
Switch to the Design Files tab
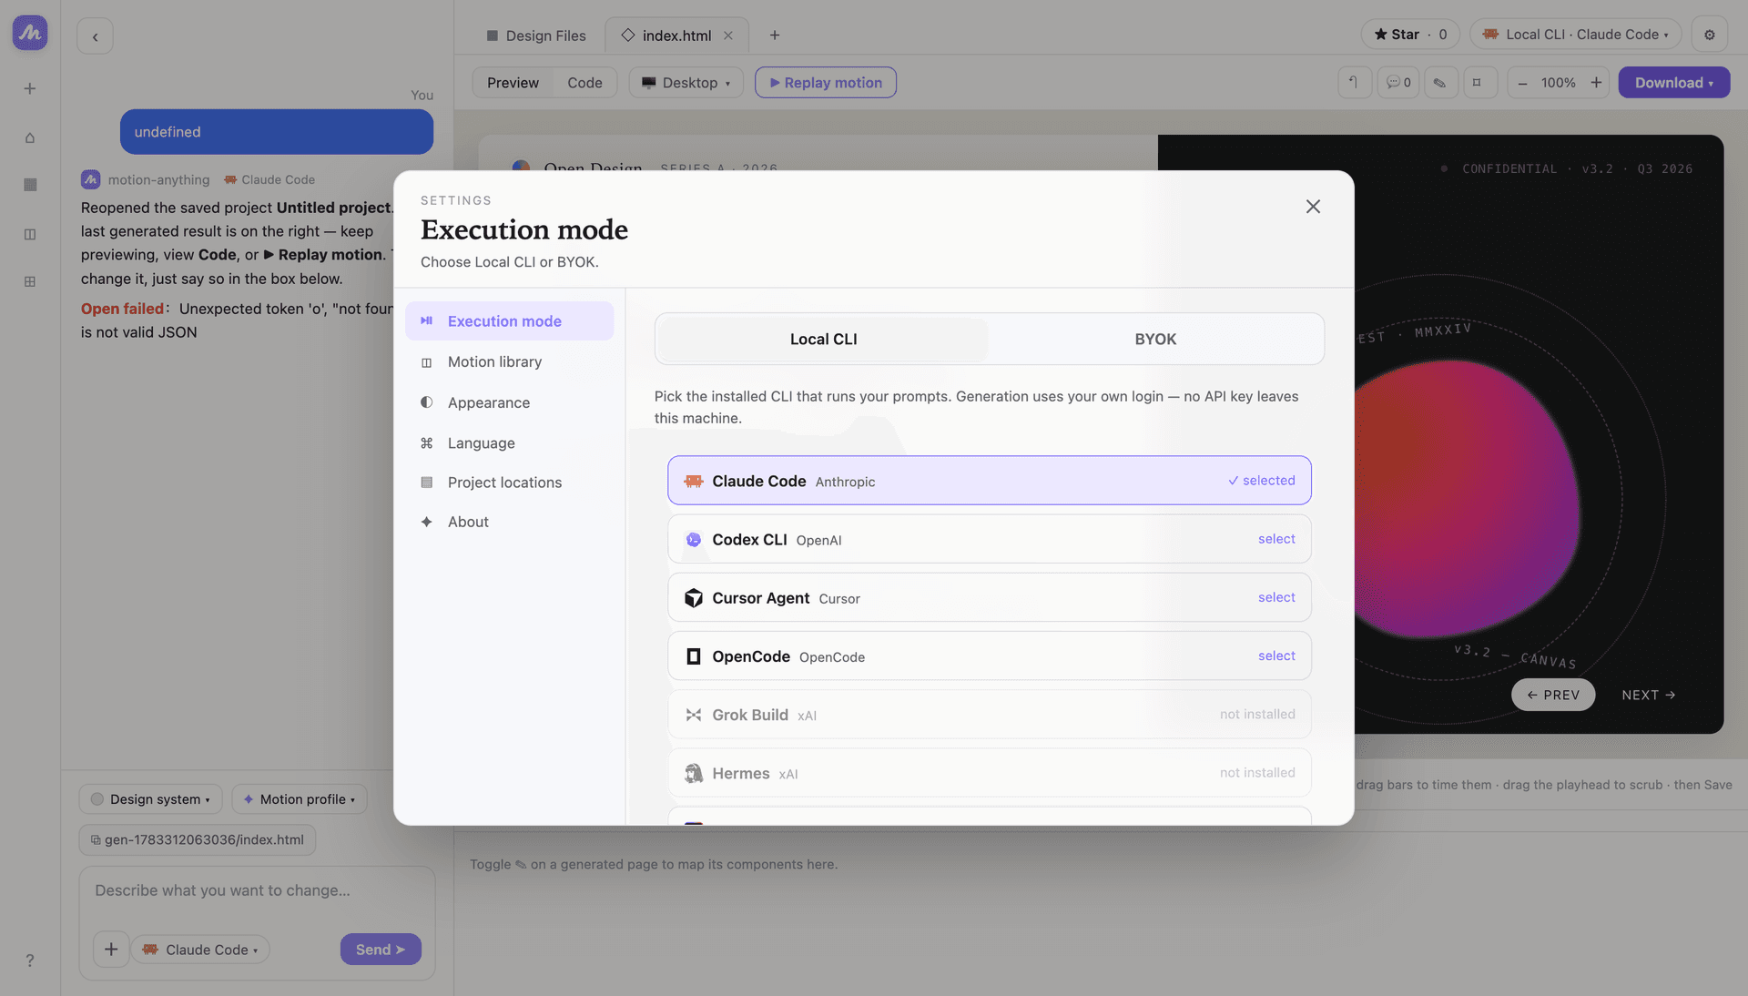536,36
